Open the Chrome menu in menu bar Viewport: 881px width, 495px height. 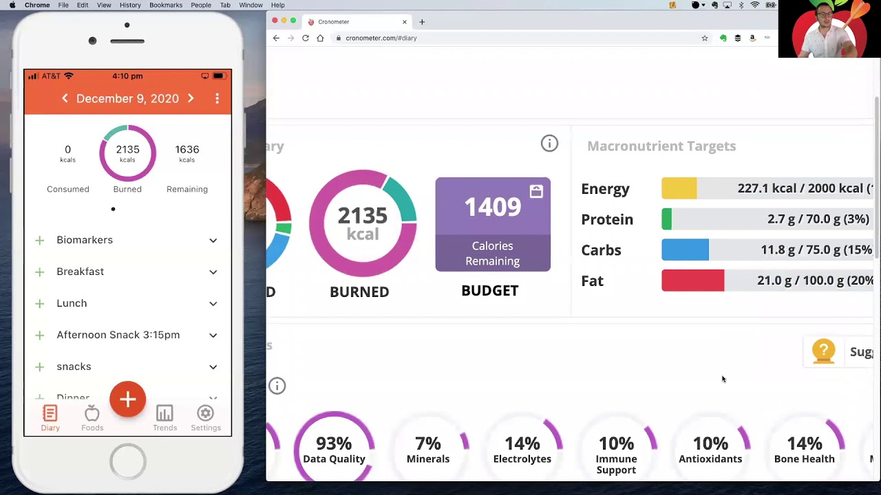point(37,5)
